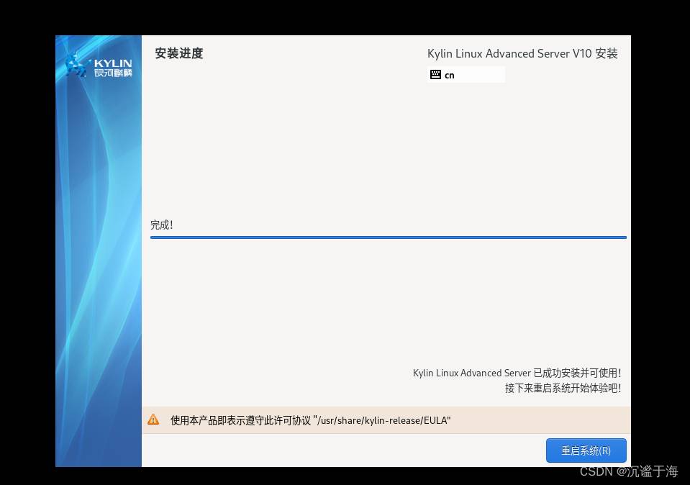Click the Kylin Linux Advanced Server V10 安装 title
Image resolution: width=690 pixels, height=485 pixels.
[522, 54]
